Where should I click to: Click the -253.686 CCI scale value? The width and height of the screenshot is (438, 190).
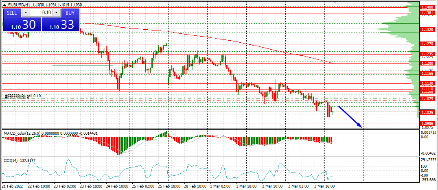pyautogui.click(x=429, y=180)
